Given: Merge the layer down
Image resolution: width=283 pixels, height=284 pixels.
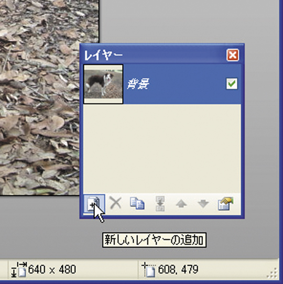Looking at the screenshot, I should click(160, 204).
